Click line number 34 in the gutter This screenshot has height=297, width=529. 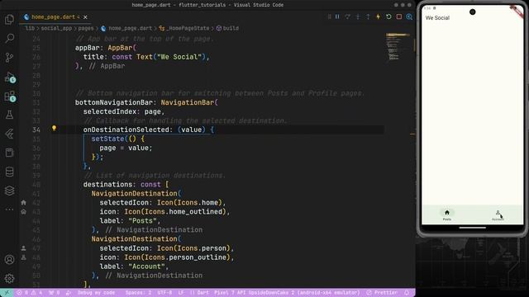[x=36, y=130]
